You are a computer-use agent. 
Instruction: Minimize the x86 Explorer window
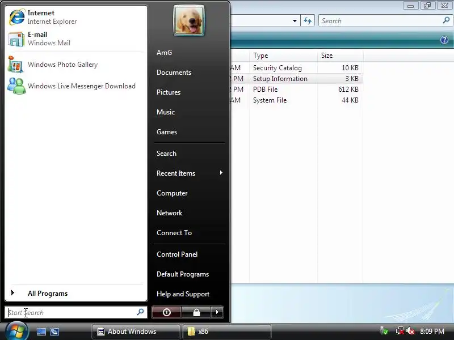click(x=410, y=6)
